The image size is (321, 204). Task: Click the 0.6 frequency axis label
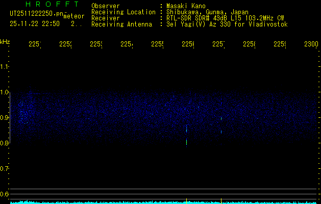4,194
